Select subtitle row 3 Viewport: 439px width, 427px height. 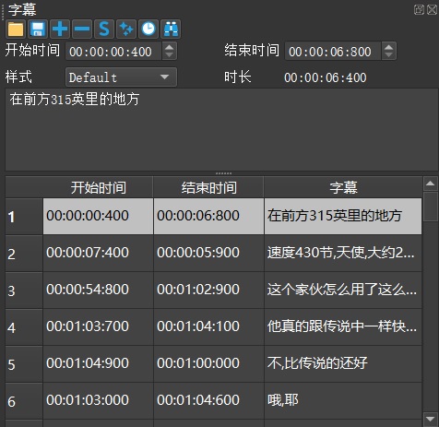coord(214,291)
